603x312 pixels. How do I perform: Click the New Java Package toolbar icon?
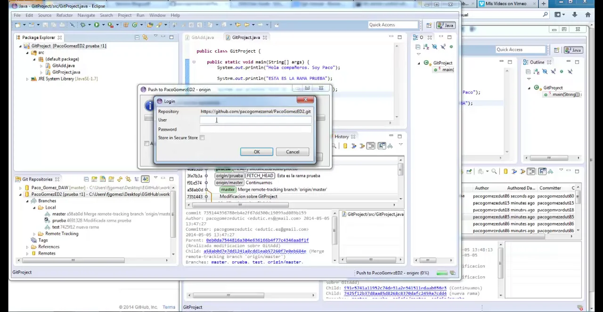coord(125,25)
